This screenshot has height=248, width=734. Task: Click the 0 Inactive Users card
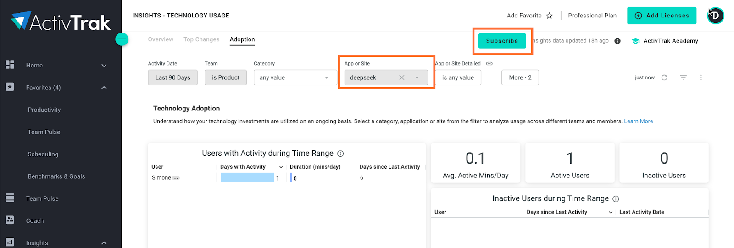[664, 163]
